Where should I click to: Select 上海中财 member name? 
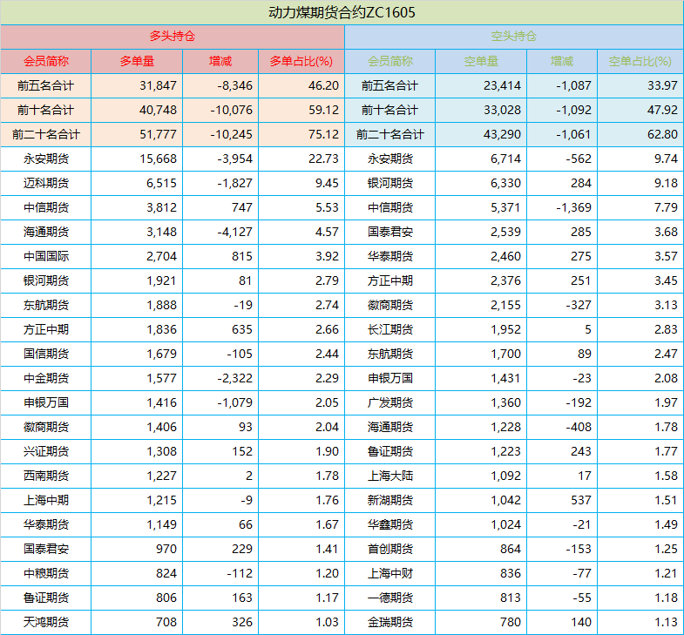(390, 574)
